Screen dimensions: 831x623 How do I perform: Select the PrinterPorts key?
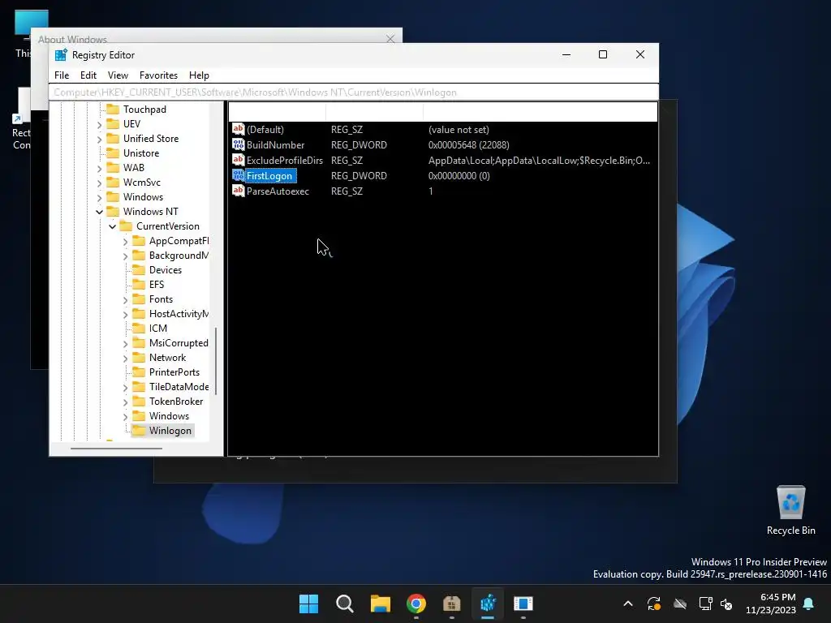click(x=174, y=372)
